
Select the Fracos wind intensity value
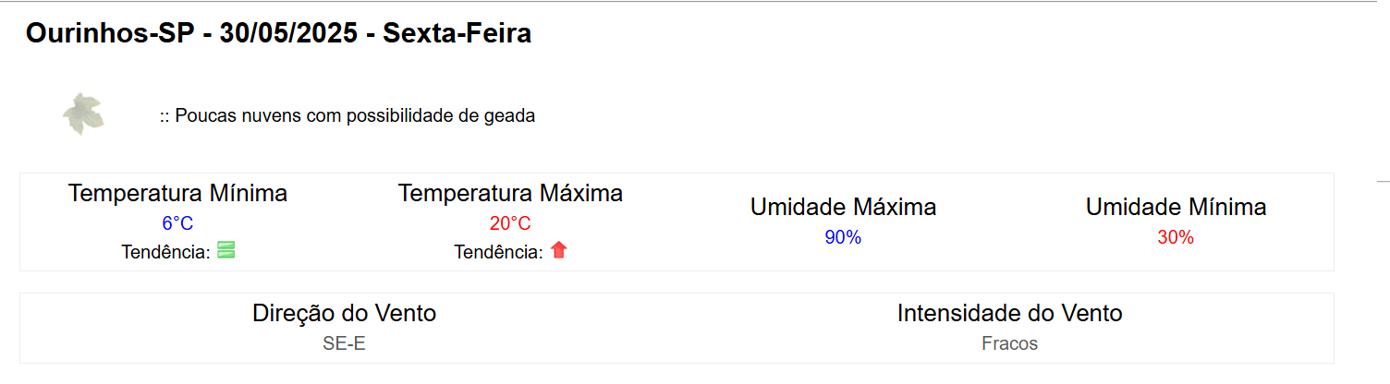pyautogui.click(x=1009, y=344)
